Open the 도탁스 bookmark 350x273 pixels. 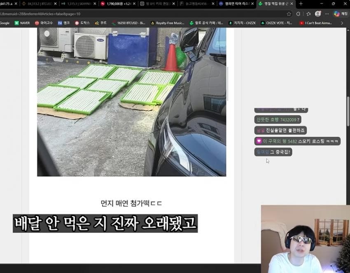click(82, 23)
